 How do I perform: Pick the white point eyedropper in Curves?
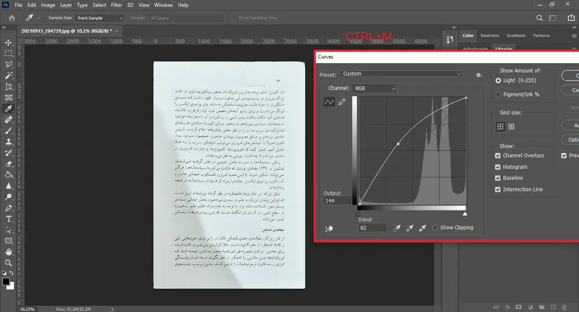423,228
